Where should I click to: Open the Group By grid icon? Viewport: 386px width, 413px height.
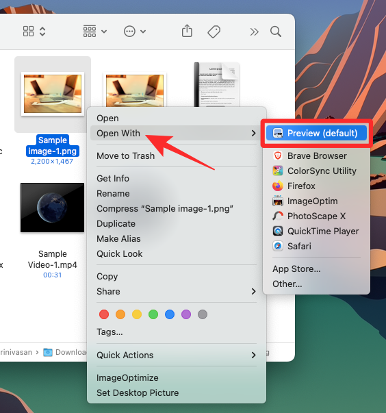click(90, 32)
